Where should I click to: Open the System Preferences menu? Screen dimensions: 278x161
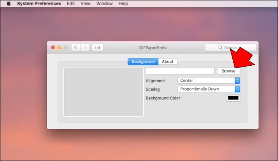[39, 3]
